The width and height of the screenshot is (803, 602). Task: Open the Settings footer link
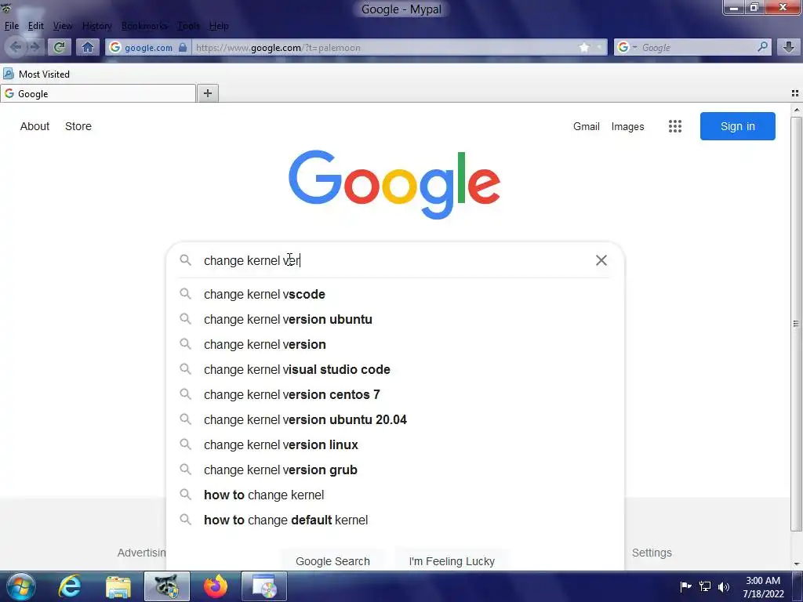coord(652,553)
